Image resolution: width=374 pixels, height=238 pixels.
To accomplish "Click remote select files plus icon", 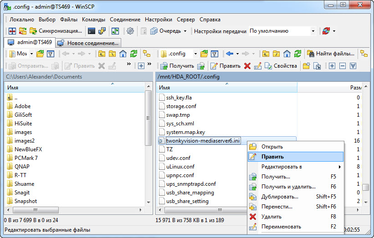I will click(332, 66).
